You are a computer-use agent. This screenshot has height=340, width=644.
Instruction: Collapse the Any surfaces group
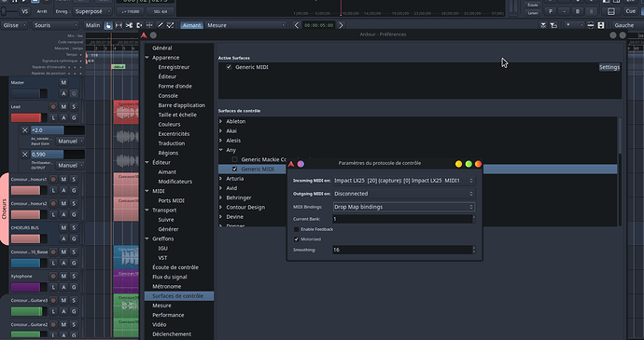pos(221,150)
